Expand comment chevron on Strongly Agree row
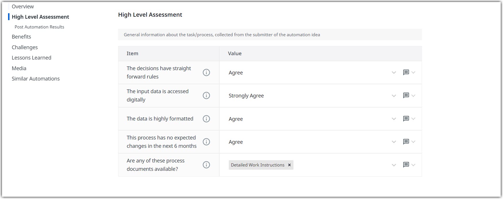This screenshot has height=199, width=503. click(413, 95)
